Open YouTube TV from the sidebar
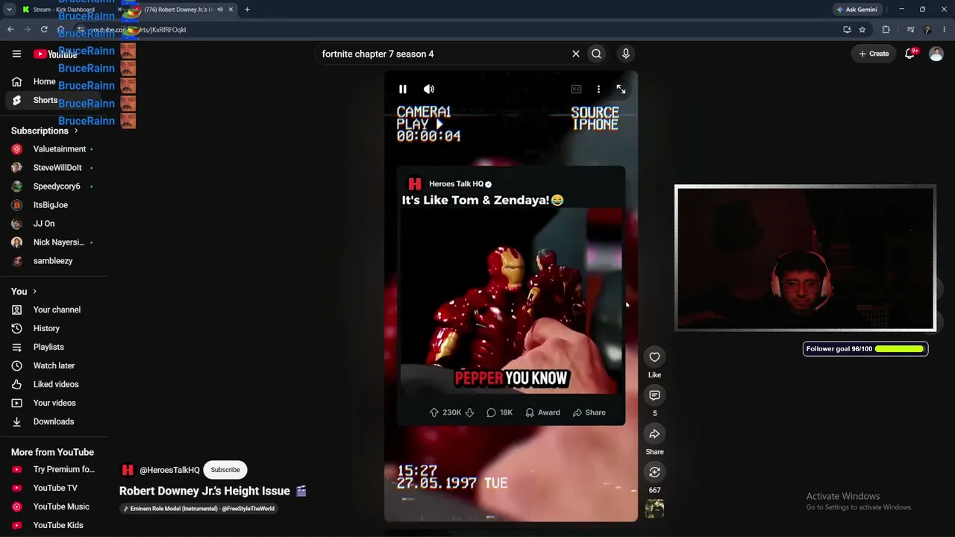 coord(54,488)
